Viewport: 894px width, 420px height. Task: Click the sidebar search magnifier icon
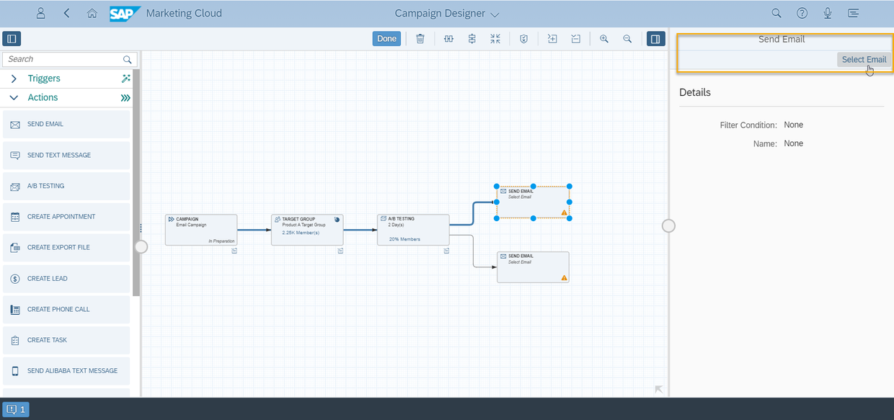(x=128, y=60)
